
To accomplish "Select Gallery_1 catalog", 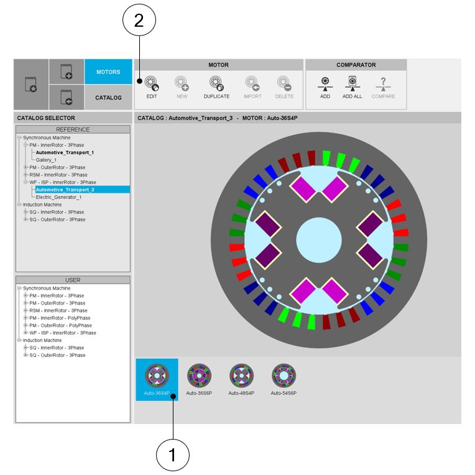I will 46,160.
